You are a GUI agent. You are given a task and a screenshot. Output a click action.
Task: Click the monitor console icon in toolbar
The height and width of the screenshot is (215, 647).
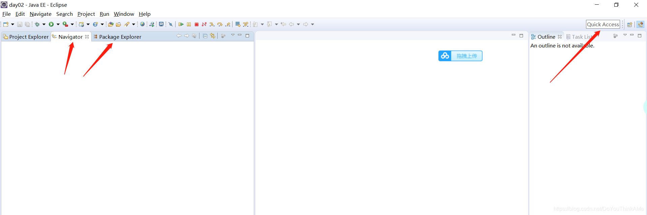tap(161, 24)
